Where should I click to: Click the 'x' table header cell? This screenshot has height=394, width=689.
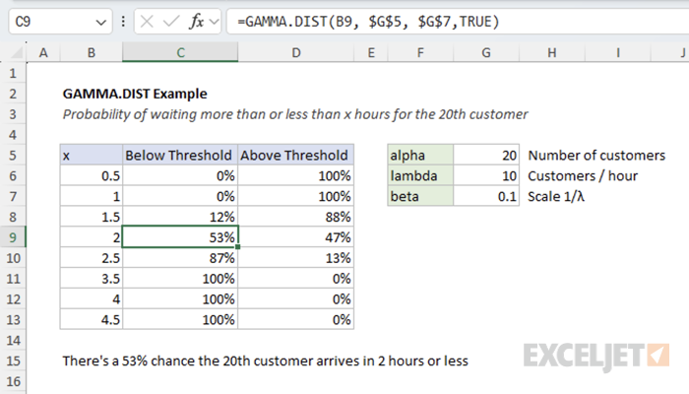92,156
